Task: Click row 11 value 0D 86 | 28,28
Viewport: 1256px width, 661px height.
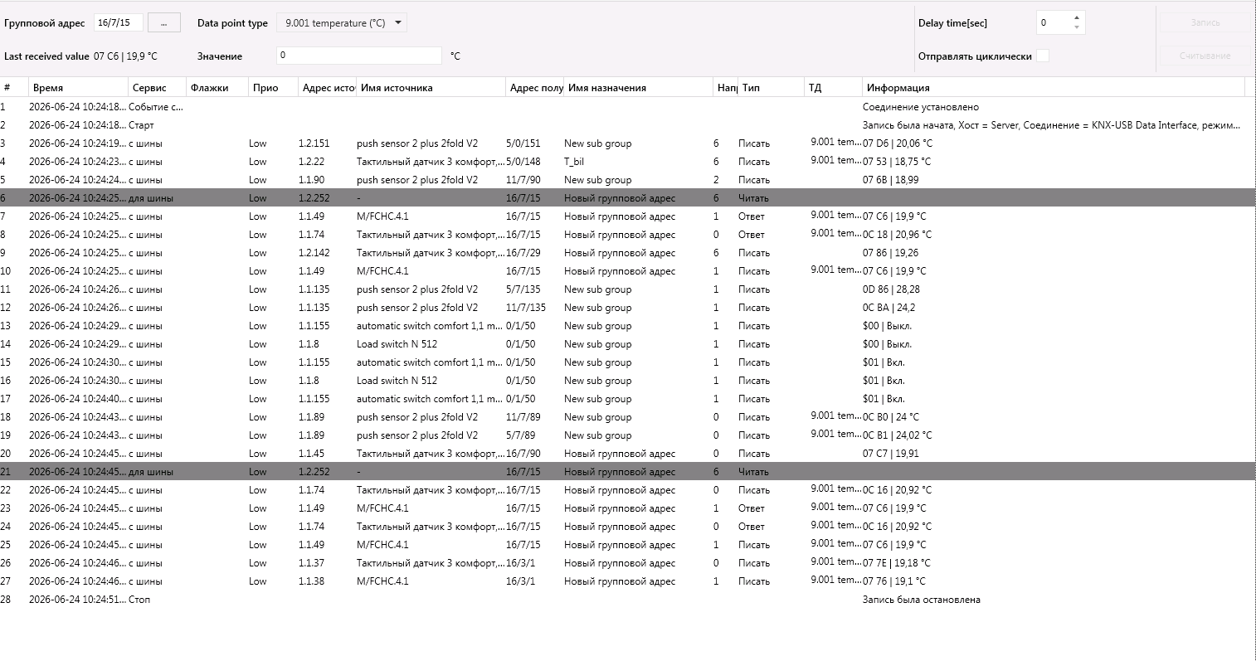Action: click(891, 289)
